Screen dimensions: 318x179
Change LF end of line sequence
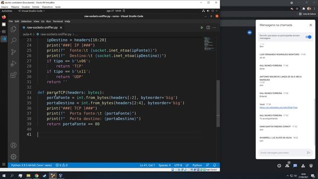click(x=187, y=165)
